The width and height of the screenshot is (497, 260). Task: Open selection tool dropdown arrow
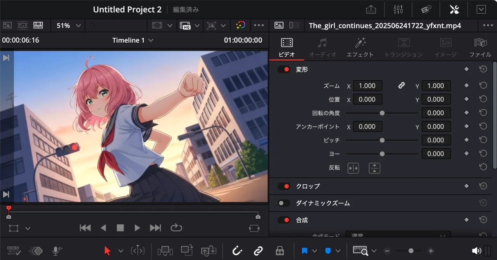121,251
